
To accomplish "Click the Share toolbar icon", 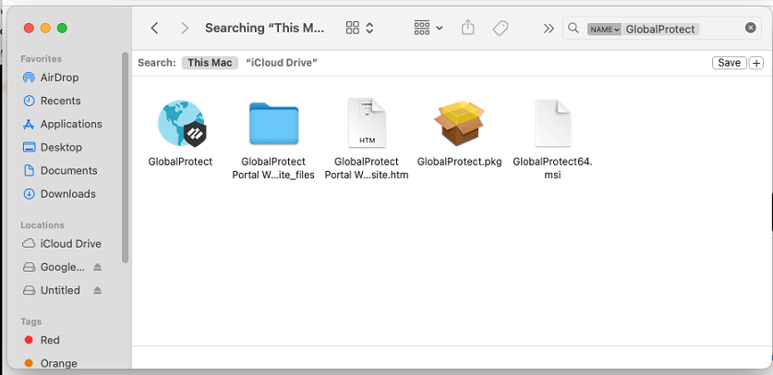I will pyautogui.click(x=468, y=28).
